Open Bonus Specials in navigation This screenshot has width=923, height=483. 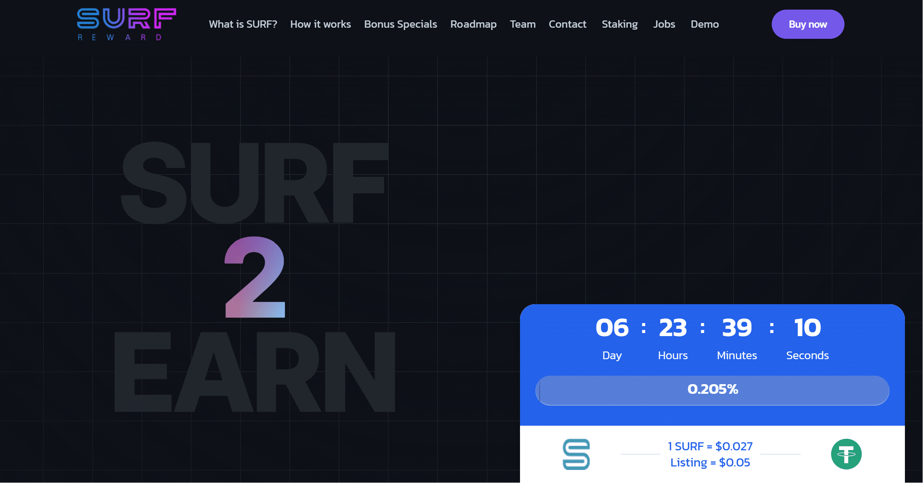pos(401,24)
